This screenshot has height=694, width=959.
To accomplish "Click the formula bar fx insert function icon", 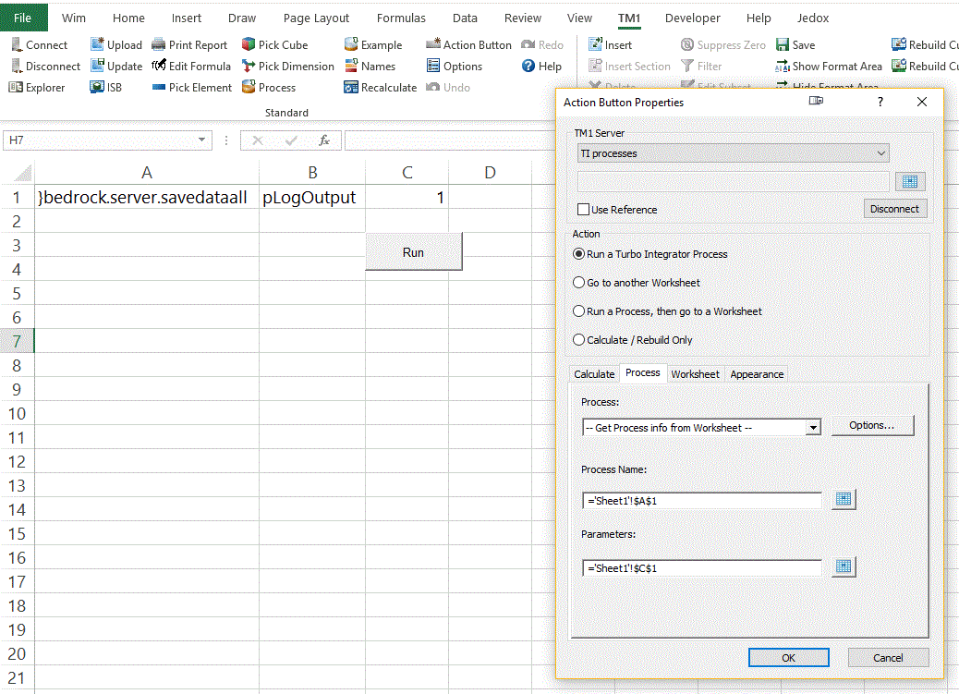I will (324, 140).
